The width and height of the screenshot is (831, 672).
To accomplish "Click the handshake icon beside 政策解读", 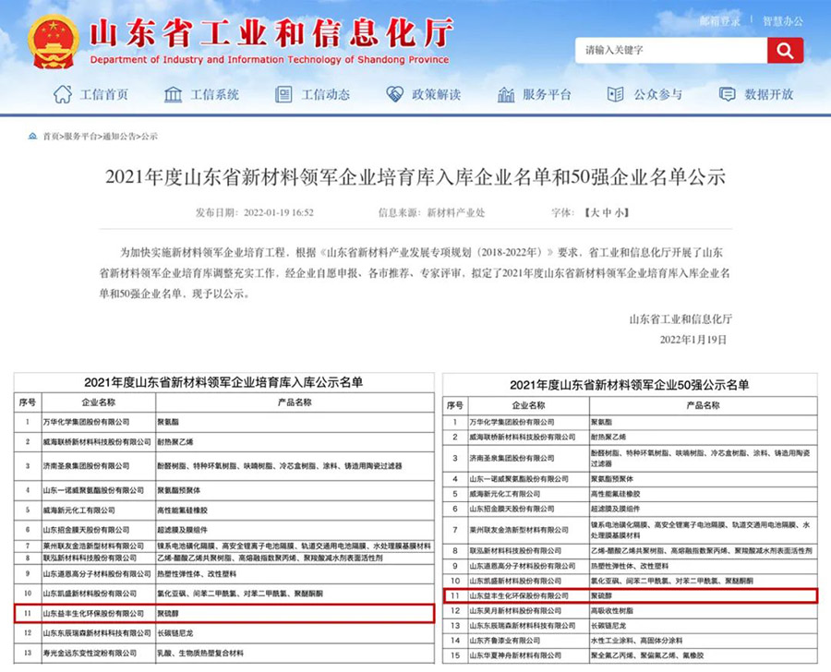I will (394, 94).
